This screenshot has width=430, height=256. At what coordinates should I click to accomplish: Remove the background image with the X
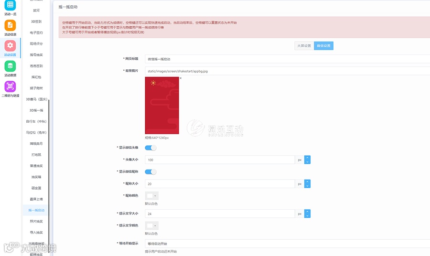tap(181, 78)
